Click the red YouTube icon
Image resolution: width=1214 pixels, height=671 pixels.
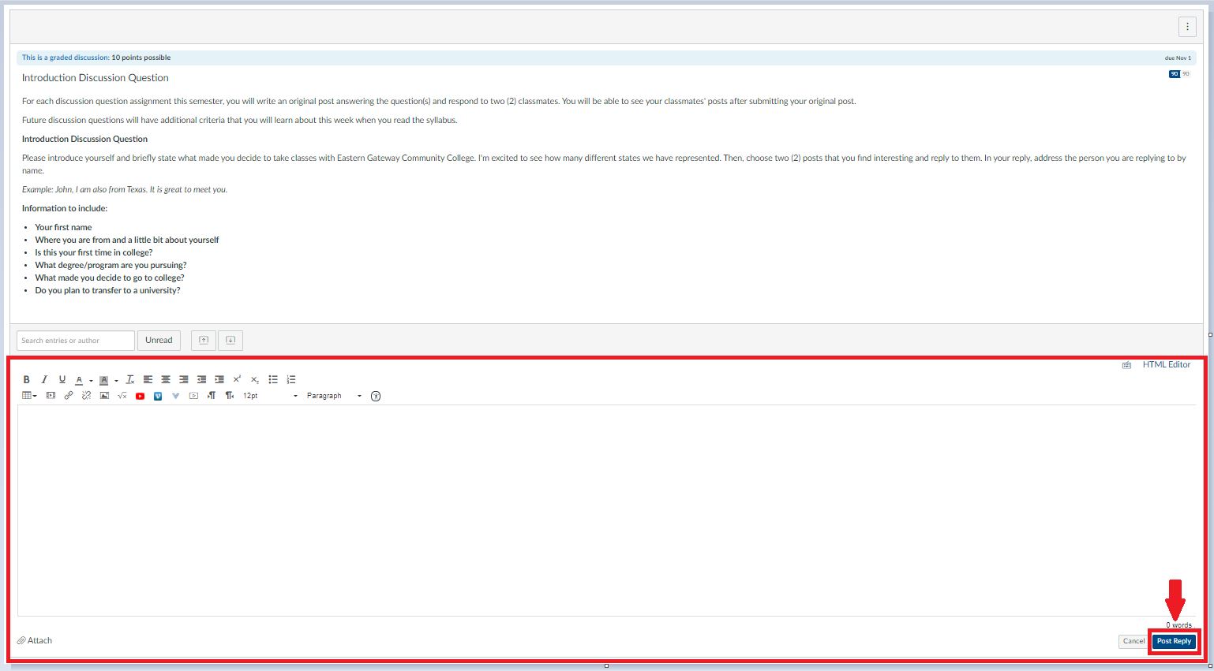(x=140, y=396)
